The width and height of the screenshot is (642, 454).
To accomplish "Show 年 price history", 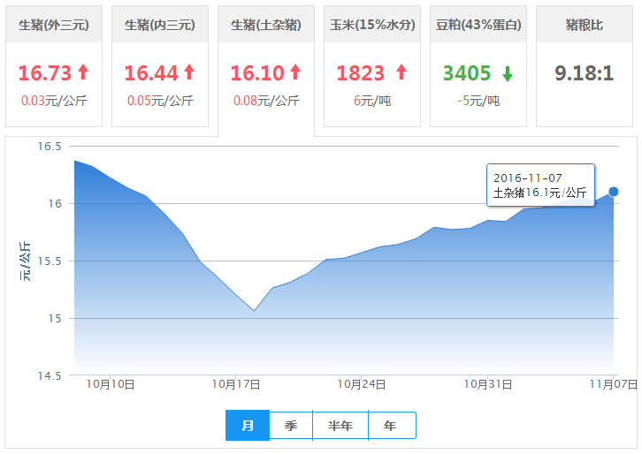I will 390,426.
